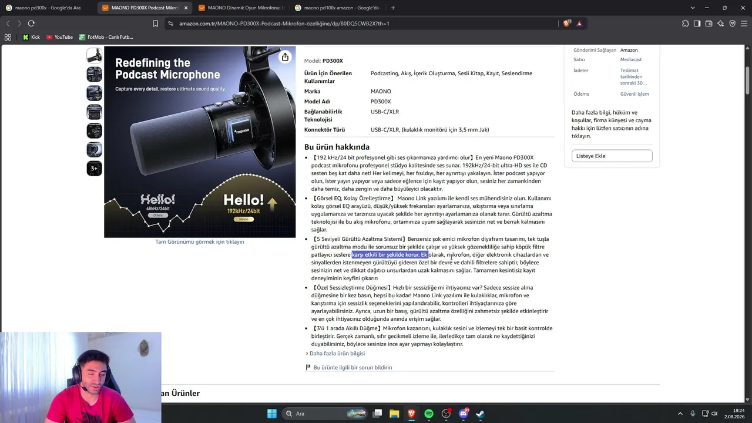
Task: Select the second product image thumbnail
Action: (x=94, y=74)
